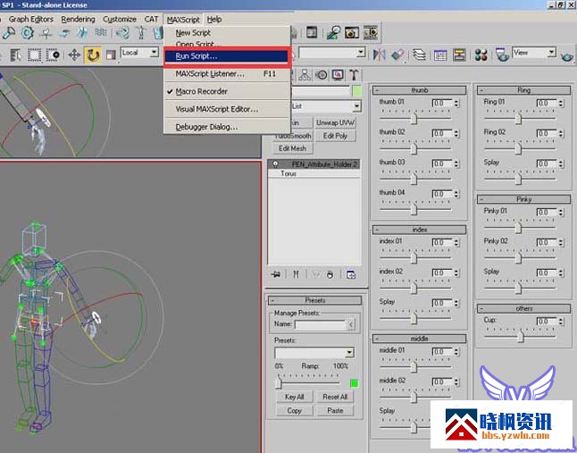Click Remove Modifier trash icon
This screenshot has height=453, width=577.
(330, 274)
